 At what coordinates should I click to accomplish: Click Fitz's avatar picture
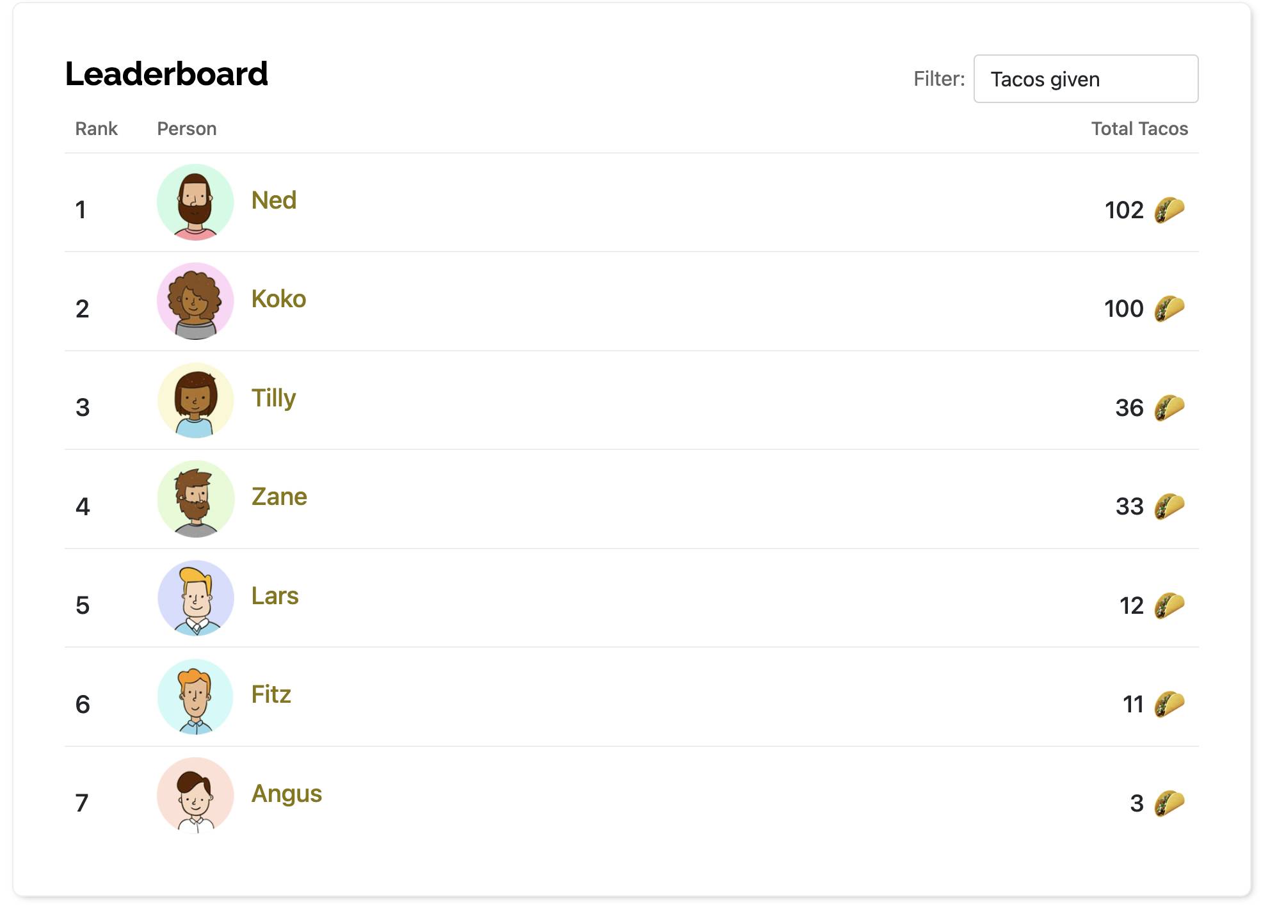pos(195,696)
